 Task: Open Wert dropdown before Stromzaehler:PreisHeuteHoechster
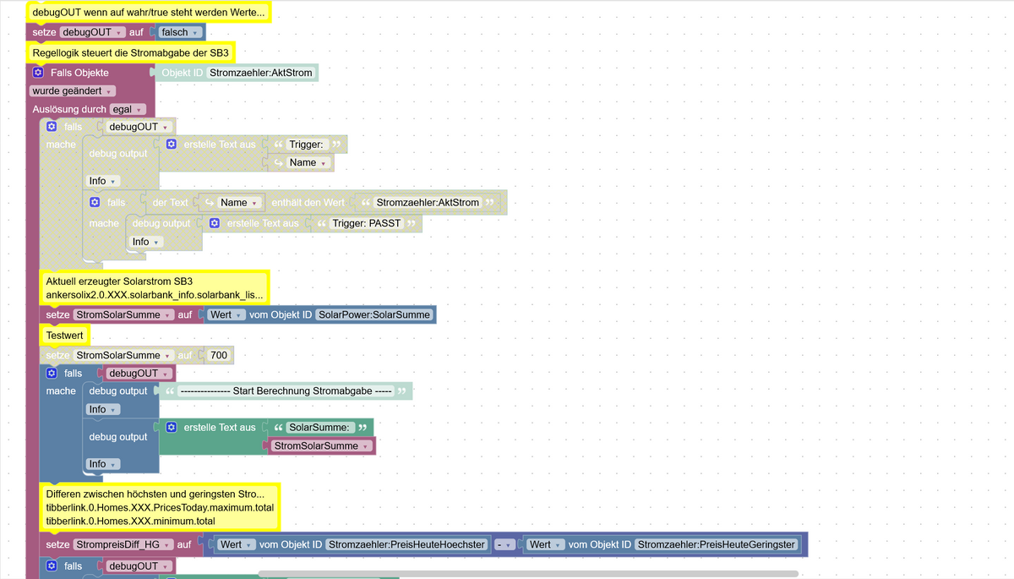point(237,545)
